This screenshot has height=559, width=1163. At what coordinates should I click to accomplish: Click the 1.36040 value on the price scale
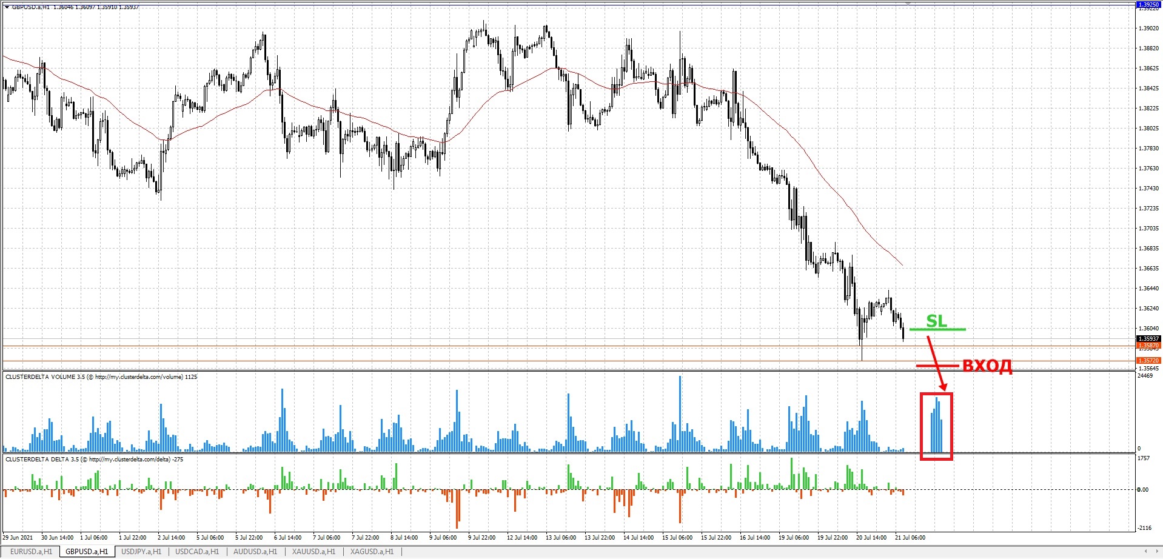click(1148, 329)
